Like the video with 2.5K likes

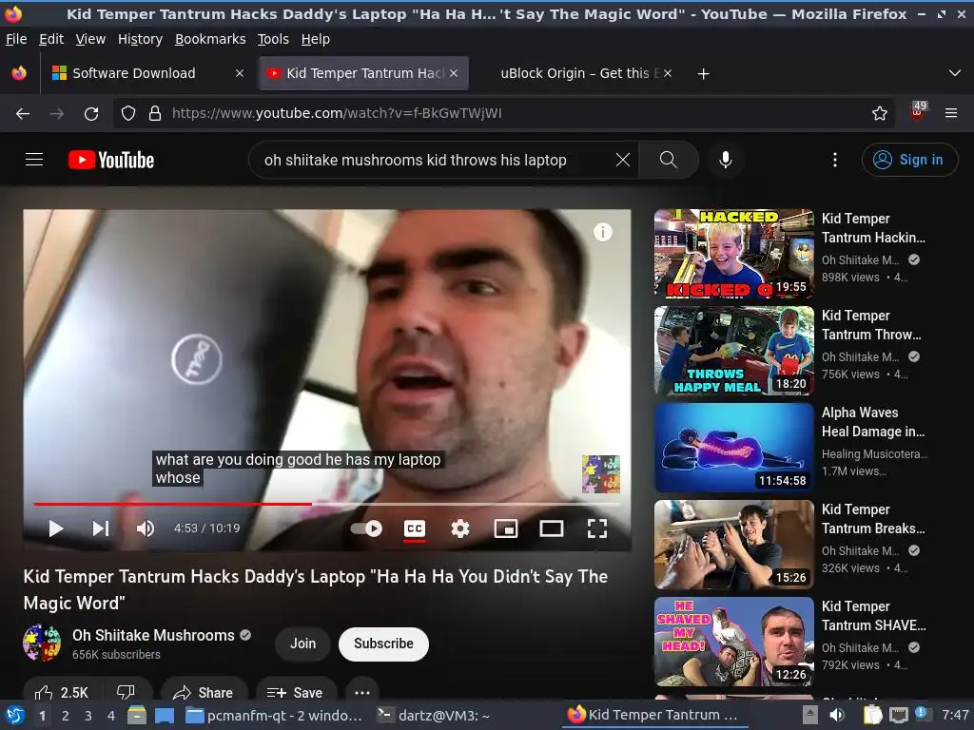(x=62, y=692)
